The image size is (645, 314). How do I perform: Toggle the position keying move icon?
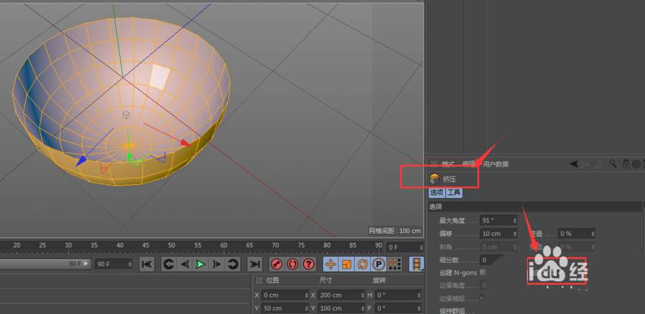click(330, 264)
